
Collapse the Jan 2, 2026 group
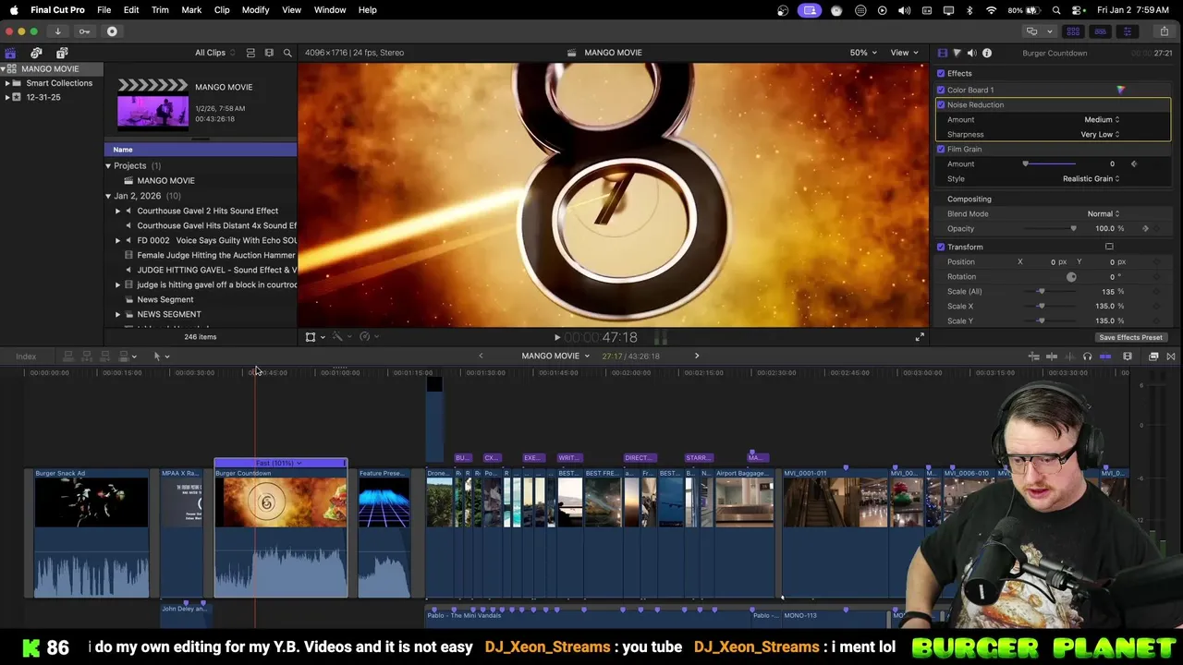pos(108,196)
